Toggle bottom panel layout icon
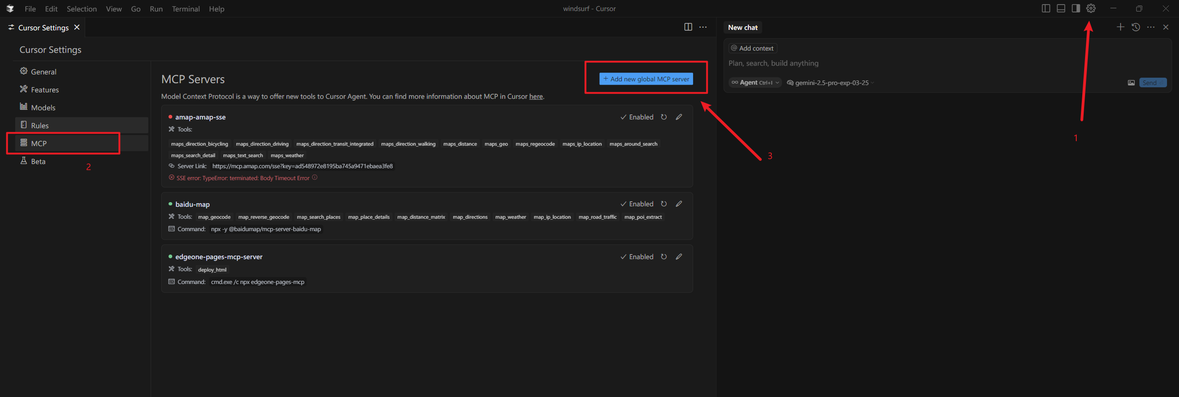The width and height of the screenshot is (1179, 397). tap(1061, 8)
